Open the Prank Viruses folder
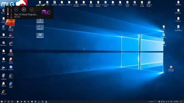This screenshot has width=184, height=103. [142, 4]
